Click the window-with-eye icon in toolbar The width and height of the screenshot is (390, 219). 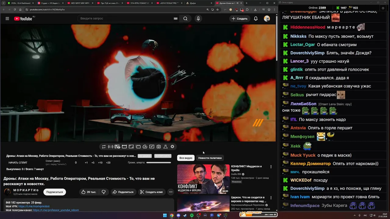tap(117, 147)
